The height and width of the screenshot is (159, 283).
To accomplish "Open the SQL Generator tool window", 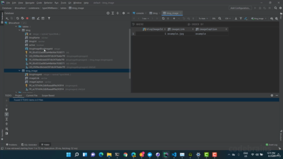I will tap(29, 144).
